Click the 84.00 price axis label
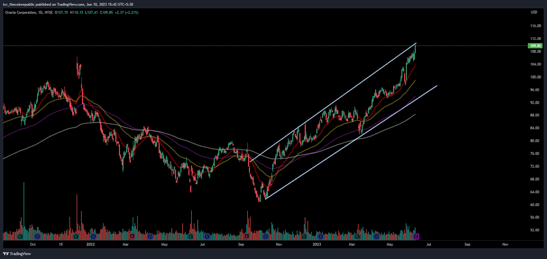Image resolution: width=547 pixels, height=259 pixels. click(x=535, y=128)
